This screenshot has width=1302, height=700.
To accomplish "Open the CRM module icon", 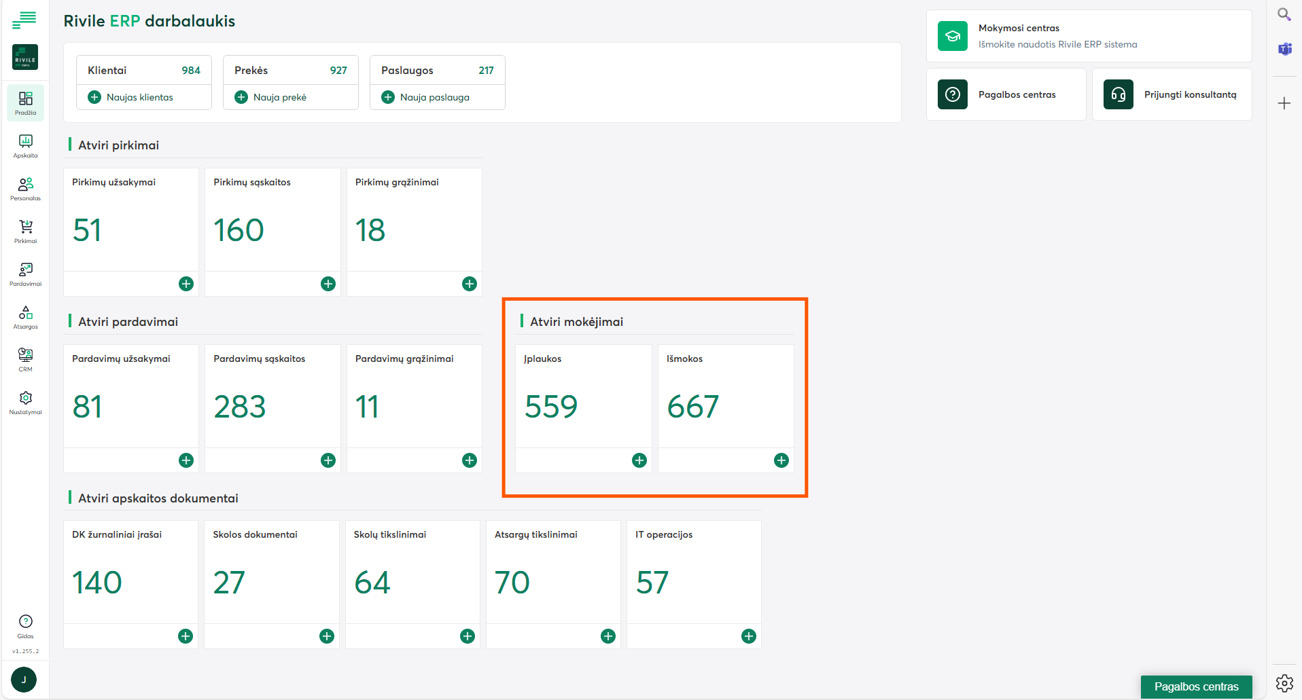I will (x=25, y=359).
